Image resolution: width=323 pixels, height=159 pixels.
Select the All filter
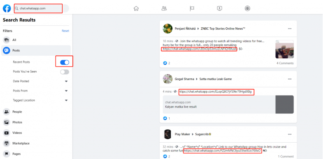(36, 40)
